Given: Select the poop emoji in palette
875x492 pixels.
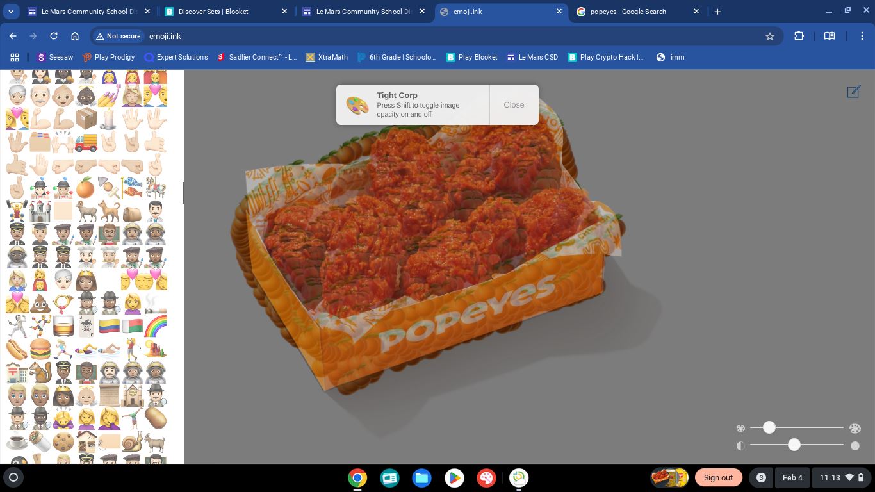Looking at the screenshot, I should [40, 303].
